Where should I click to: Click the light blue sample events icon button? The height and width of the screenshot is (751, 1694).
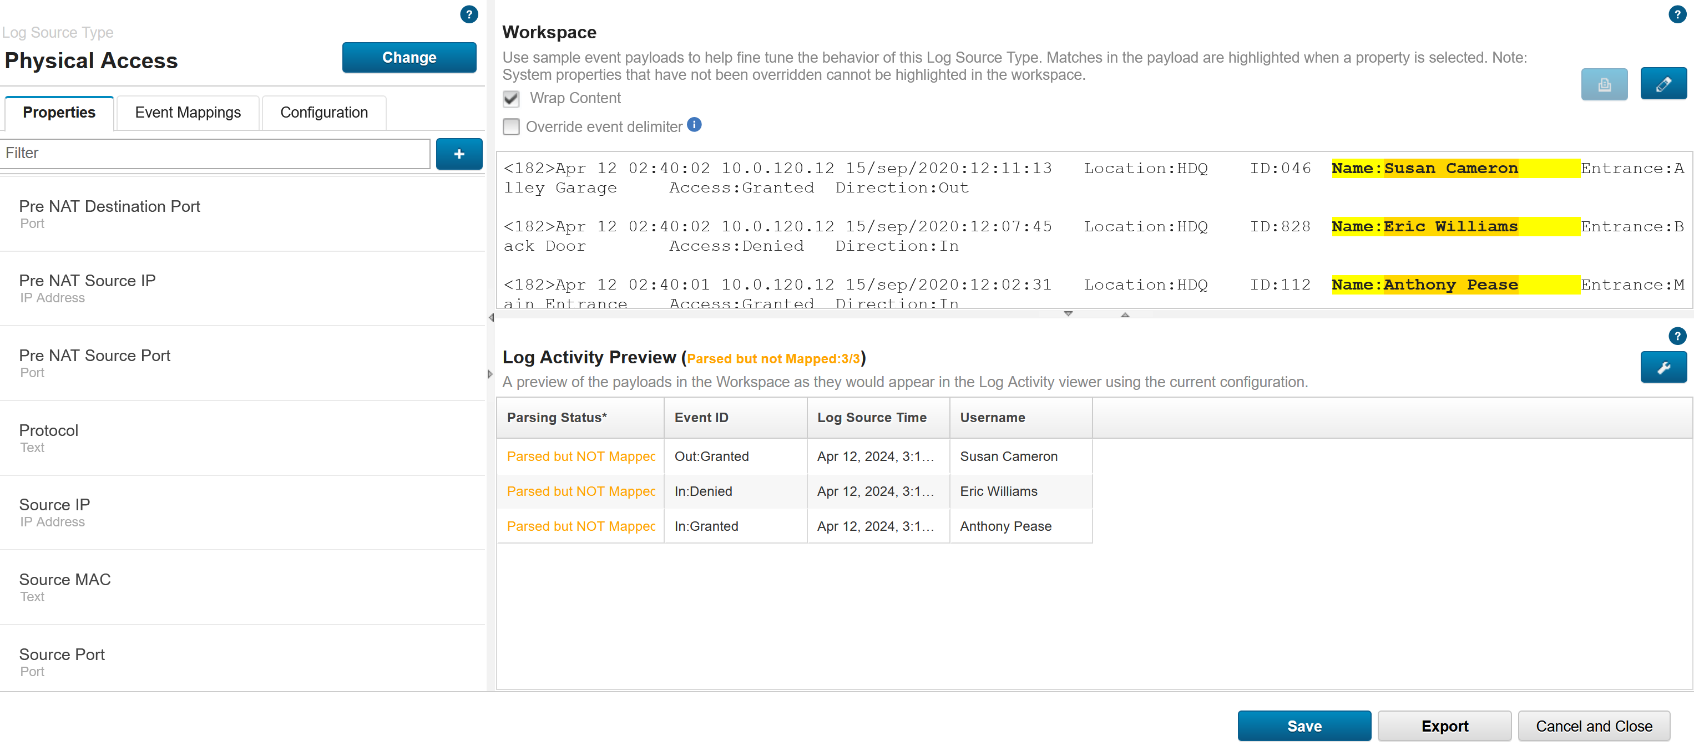1604,84
